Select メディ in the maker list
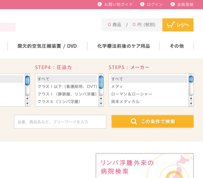The image size is (203, 178). [149, 86]
